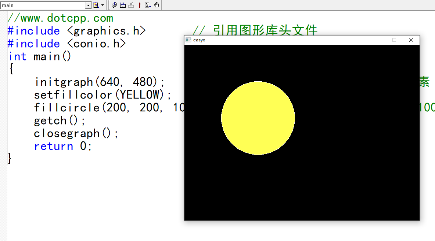This screenshot has height=241, width=435.
Task: Click the WizardBar action wand icon
Action: (x=95, y=5)
